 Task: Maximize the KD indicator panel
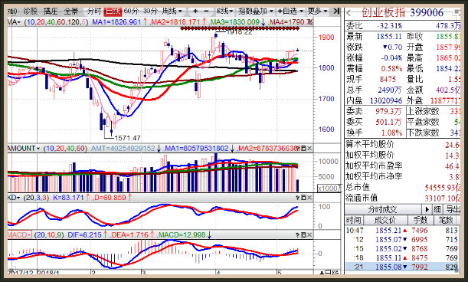point(303,198)
